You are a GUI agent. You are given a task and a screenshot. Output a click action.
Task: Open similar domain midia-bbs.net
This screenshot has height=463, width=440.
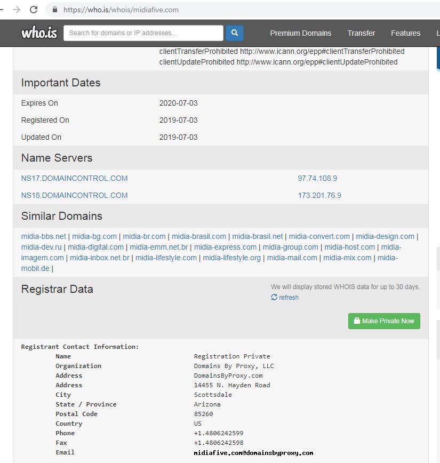tap(43, 236)
